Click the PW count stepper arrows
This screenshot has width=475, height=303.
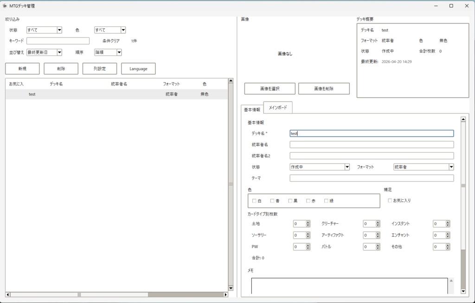[308, 246]
